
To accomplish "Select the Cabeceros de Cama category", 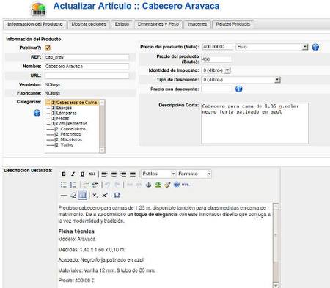I will point(72,103).
